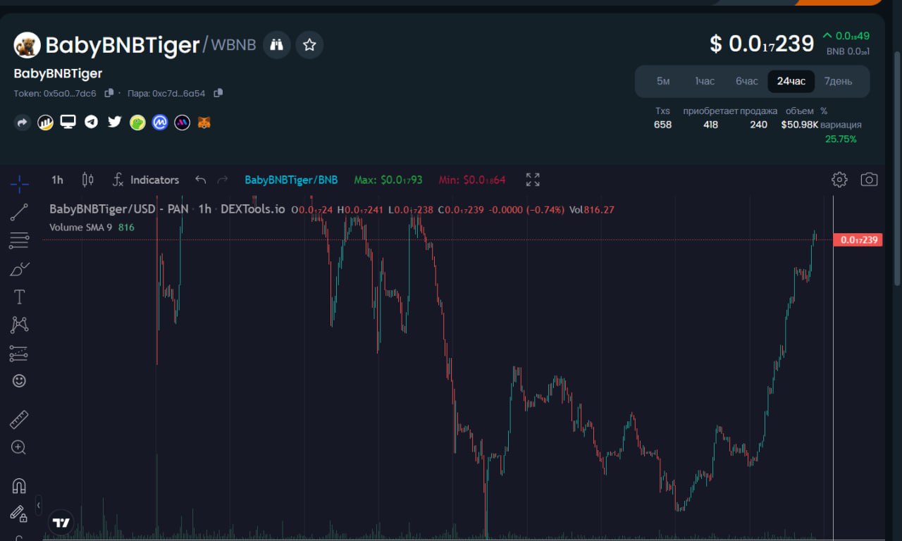Select the 7день timeframe tab
The image size is (902, 541).
[838, 81]
